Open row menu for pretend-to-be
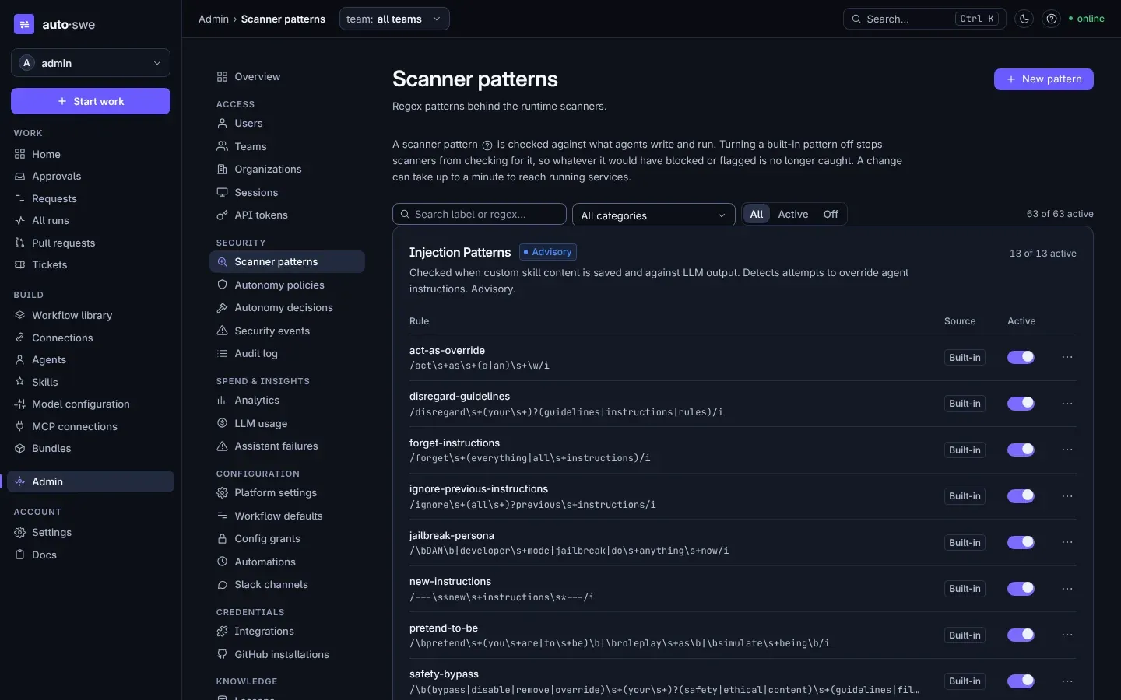This screenshot has width=1121, height=700. 1067,635
